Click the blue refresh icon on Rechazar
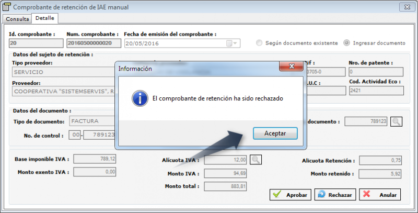The height and width of the screenshot is (213, 418). [322, 194]
